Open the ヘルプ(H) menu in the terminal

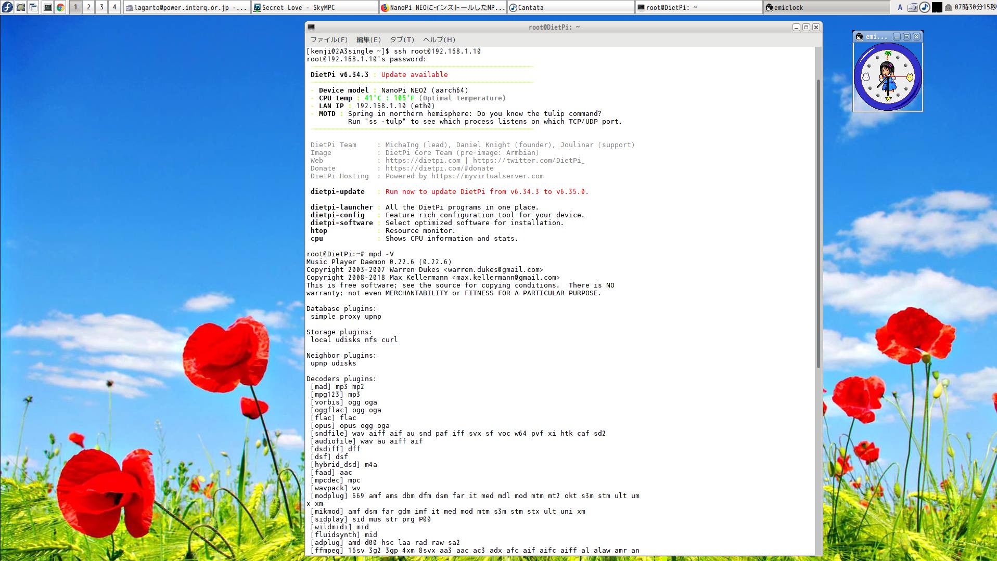pyautogui.click(x=437, y=40)
